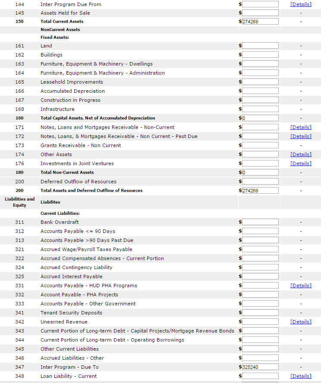Viewport: 321px width, 383px height.
Task: Focus the Inter Program - Due To field
Action: pyautogui.click(x=260, y=367)
